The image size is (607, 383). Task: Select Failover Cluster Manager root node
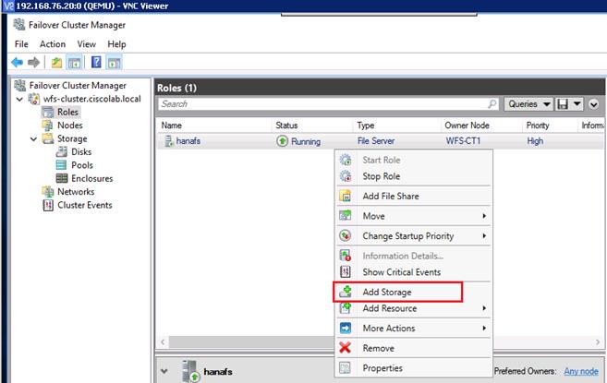point(78,86)
